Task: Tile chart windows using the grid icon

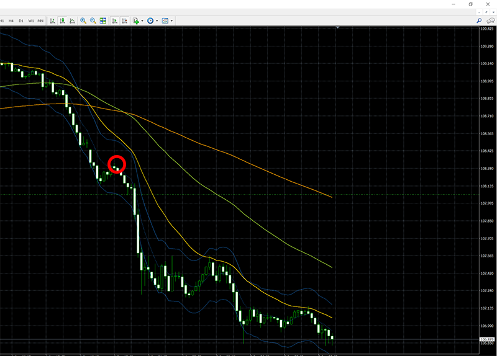Action: (x=103, y=20)
